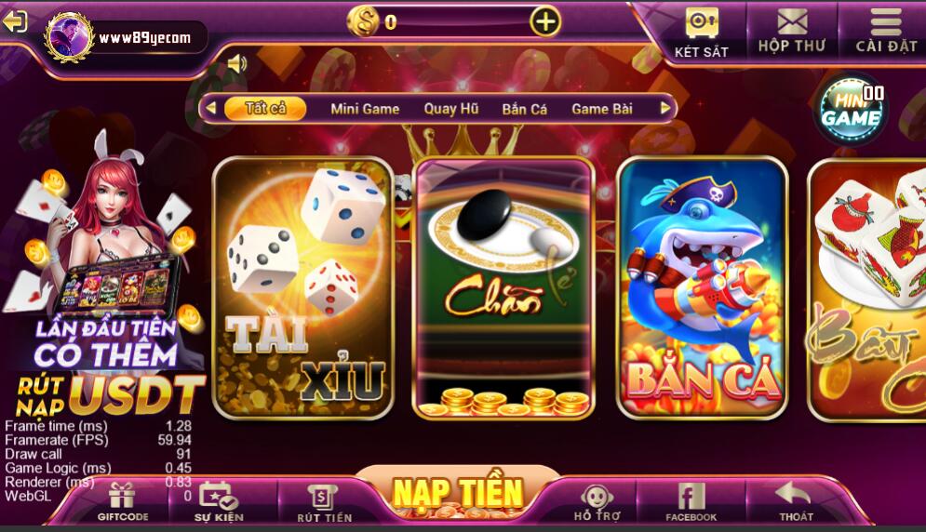Switch to the Quay Hũ tab
The width and height of the screenshot is (926, 532).
(x=451, y=109)
